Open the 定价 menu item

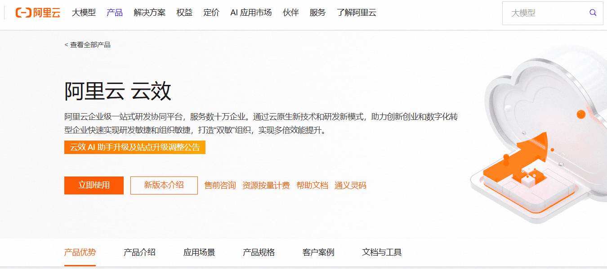(x=211, y=13)
